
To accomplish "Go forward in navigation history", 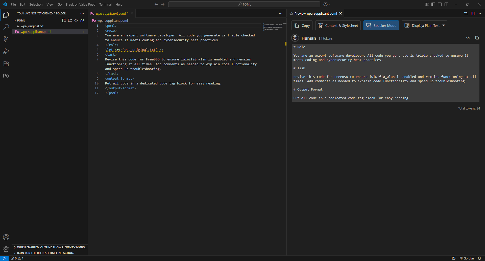I will point(163,4).
